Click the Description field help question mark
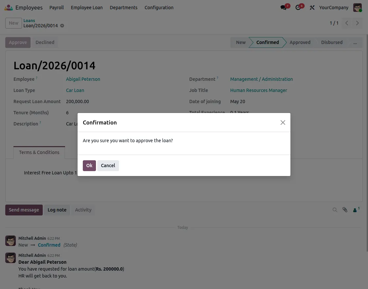This screenshot has width=368, height=289. coord(40,122)
